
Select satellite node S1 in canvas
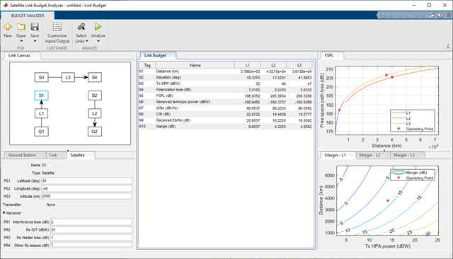[41, 96]
